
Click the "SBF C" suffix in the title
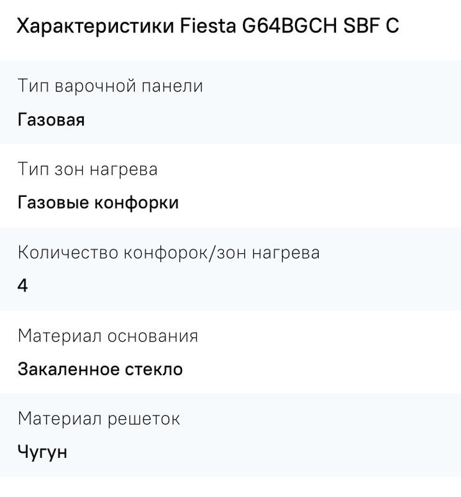(x=371, y=27)
